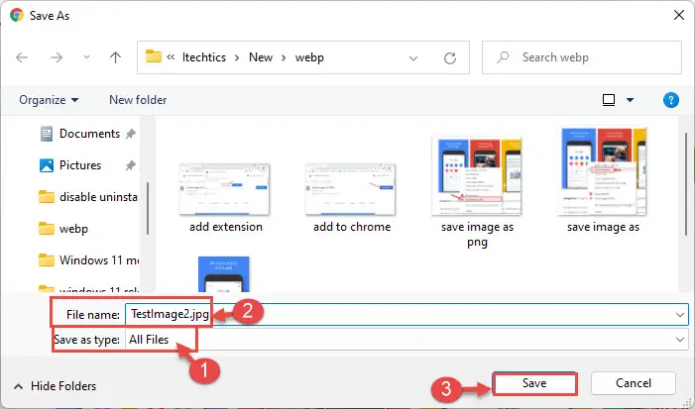The height and width of the screenshot is (409, 695).
Task: Expand the File name dropdown arrow
Action: click(680, 315)
